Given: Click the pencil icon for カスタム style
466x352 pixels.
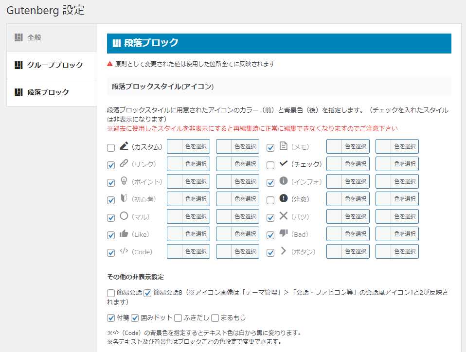Looking at the screenshot, I should [x=124, y=146].
